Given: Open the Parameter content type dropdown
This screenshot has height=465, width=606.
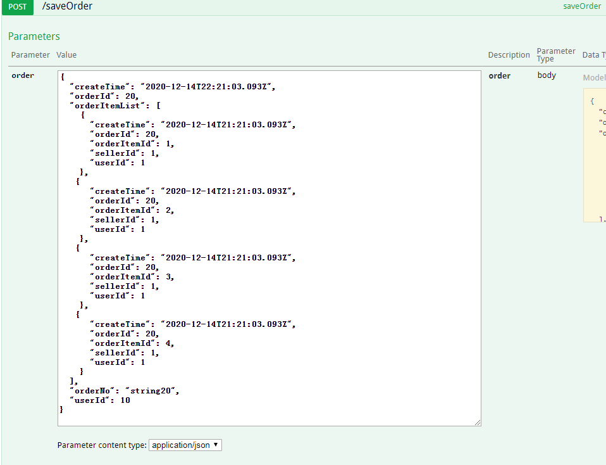Looking at the screenshot, I should click(185, 445).
